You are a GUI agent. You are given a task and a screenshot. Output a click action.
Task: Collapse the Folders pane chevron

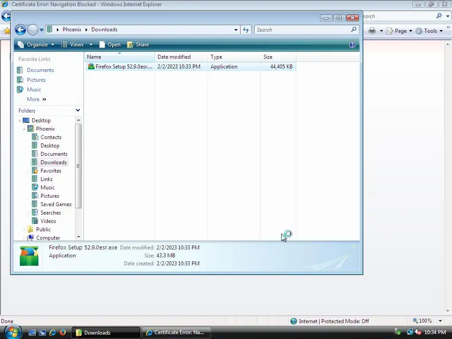click(78, 110)
